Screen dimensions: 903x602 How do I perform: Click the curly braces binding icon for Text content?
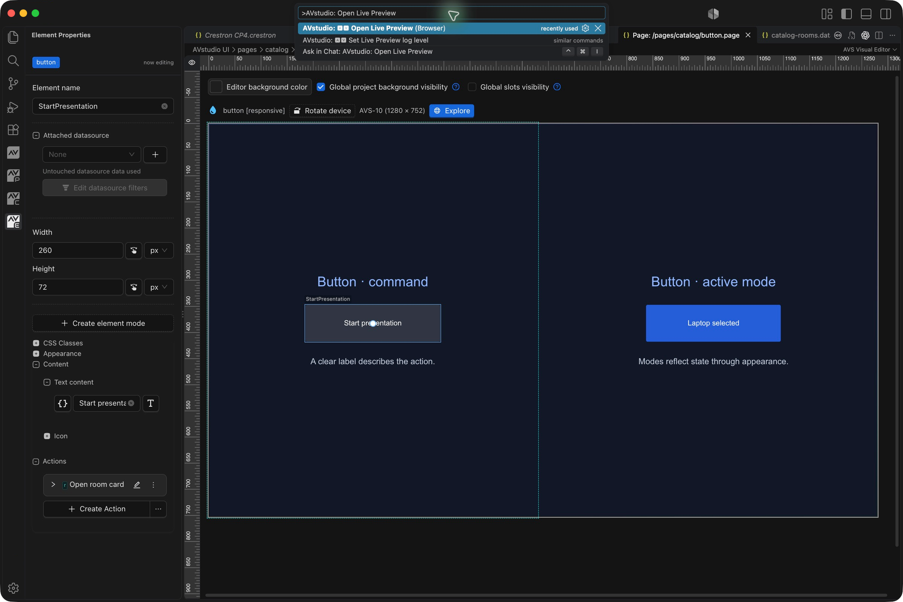[x=62, y=403]
